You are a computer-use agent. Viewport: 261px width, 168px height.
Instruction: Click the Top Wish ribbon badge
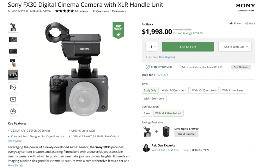(118, 30)
